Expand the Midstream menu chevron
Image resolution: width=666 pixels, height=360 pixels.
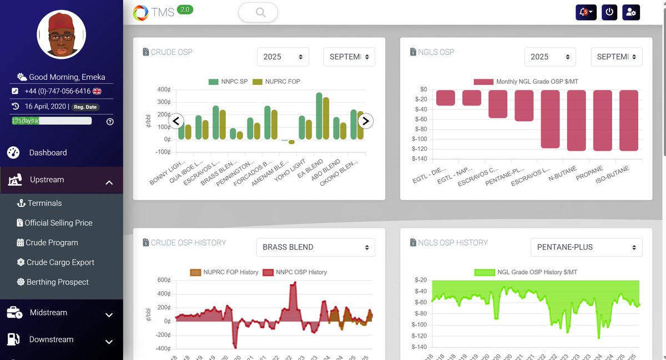pyautogui.click(x=109, y=315)
